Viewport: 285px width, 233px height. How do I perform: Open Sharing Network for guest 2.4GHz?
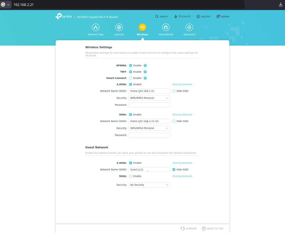tap(182, 163)
